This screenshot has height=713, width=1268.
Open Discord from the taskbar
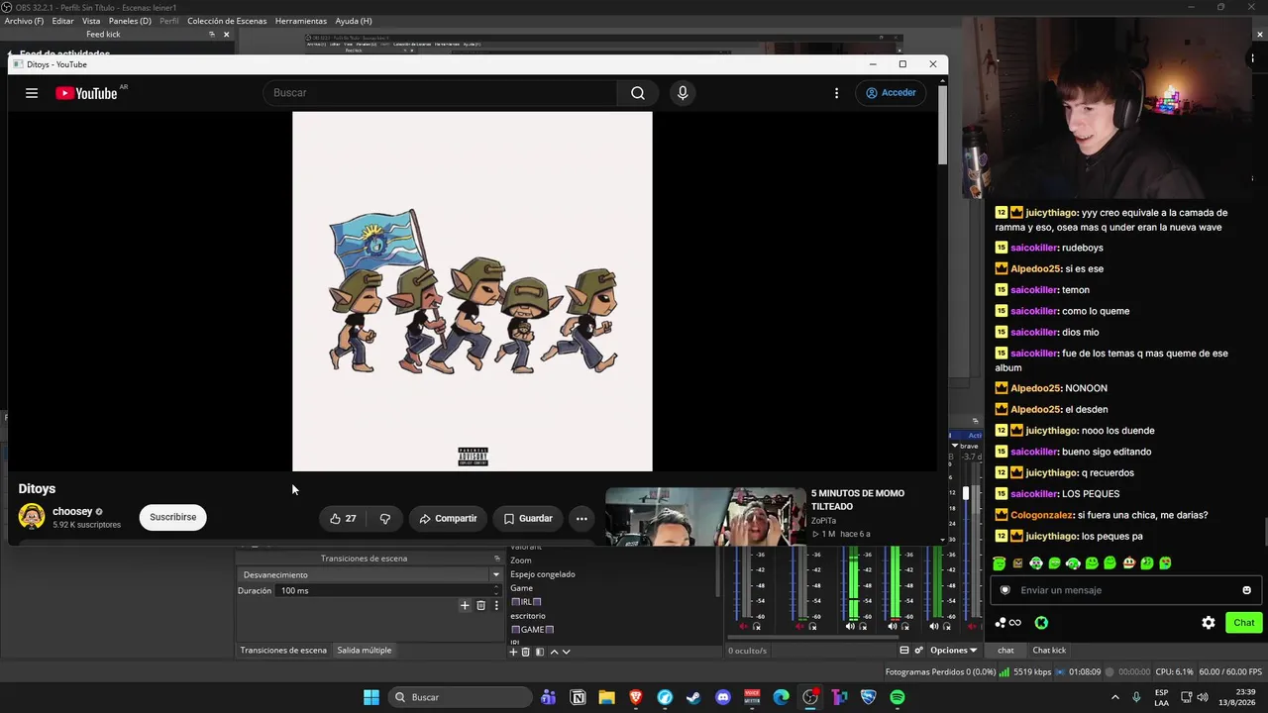[723, 697]
